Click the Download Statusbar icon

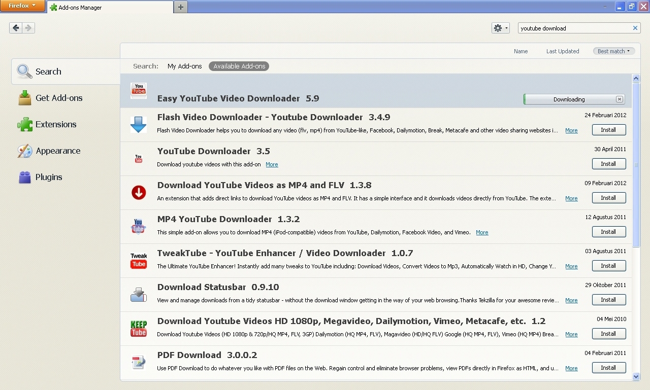(139, 295)
